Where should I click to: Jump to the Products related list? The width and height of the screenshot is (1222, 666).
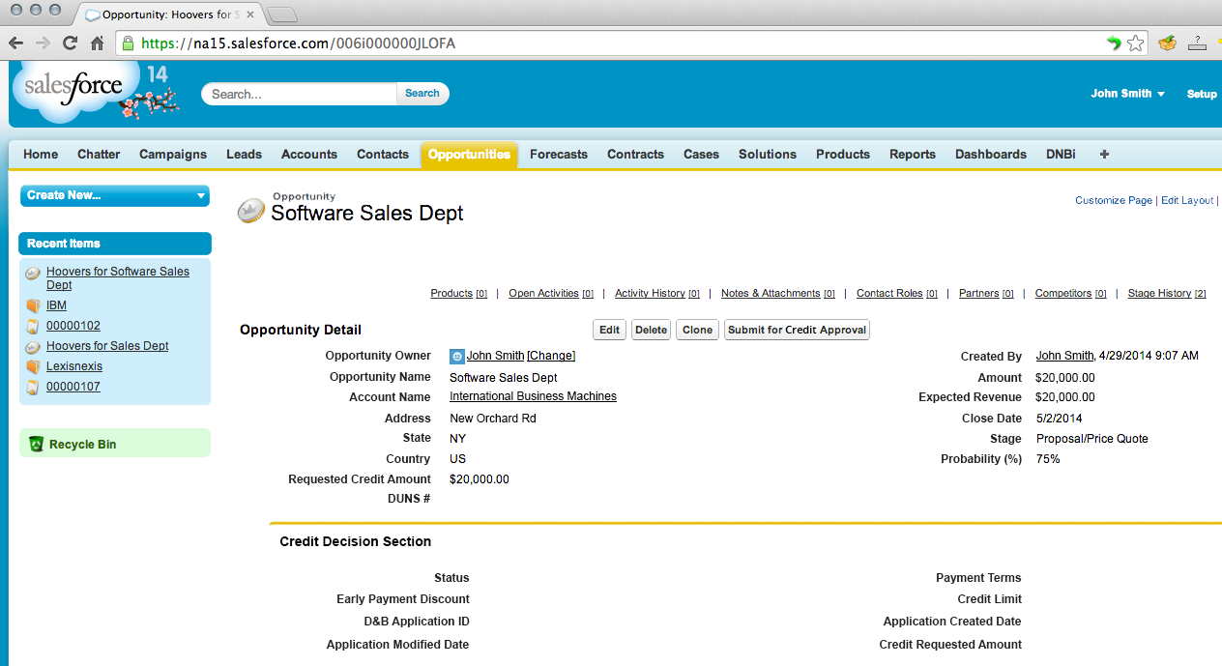point(458,294)
